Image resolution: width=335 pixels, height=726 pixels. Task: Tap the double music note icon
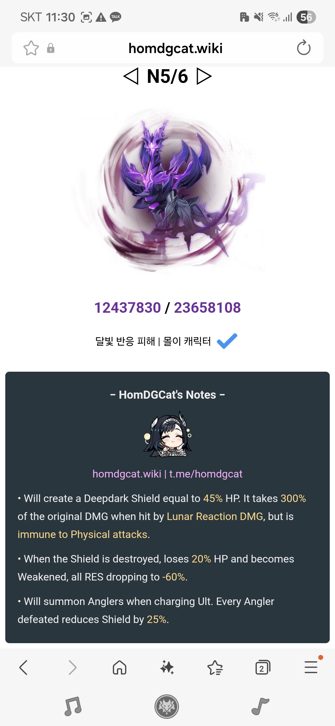point(73,706)
